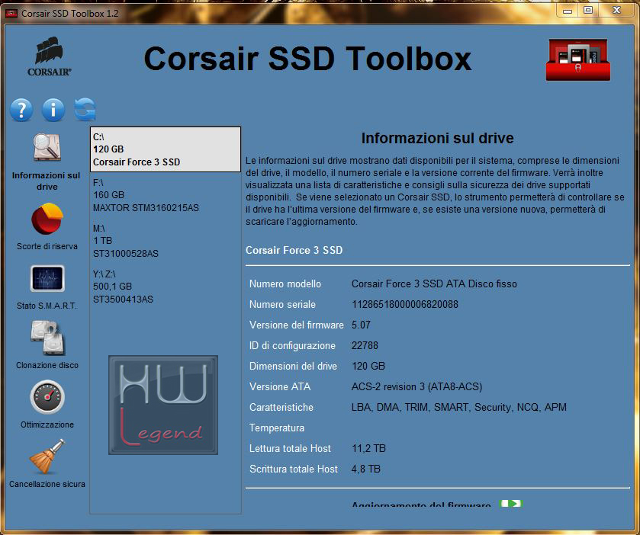Click the Numero modello label
640x535 pixels.
pyautogui.click(x=285, y=284)
